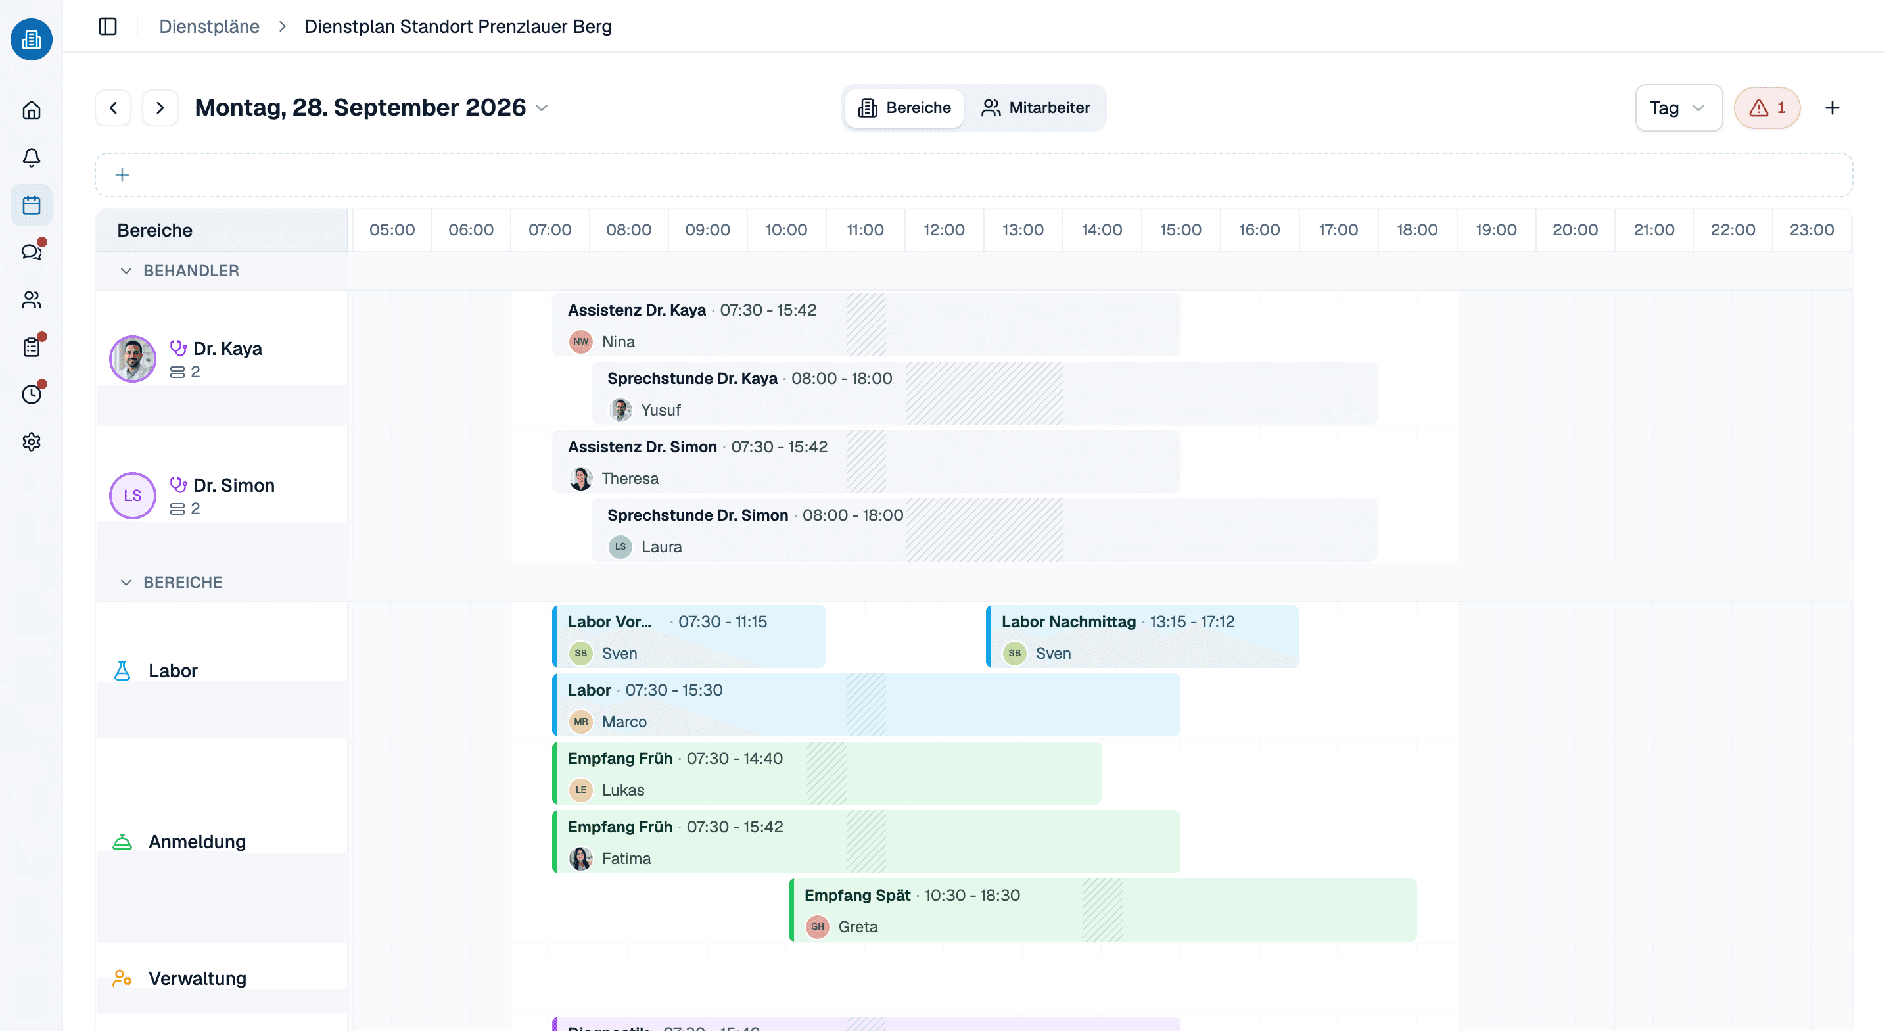The height and width of the screenshot is (1031, 1893).
Task: Go to previous day arrow
Action: coord(113,108)
